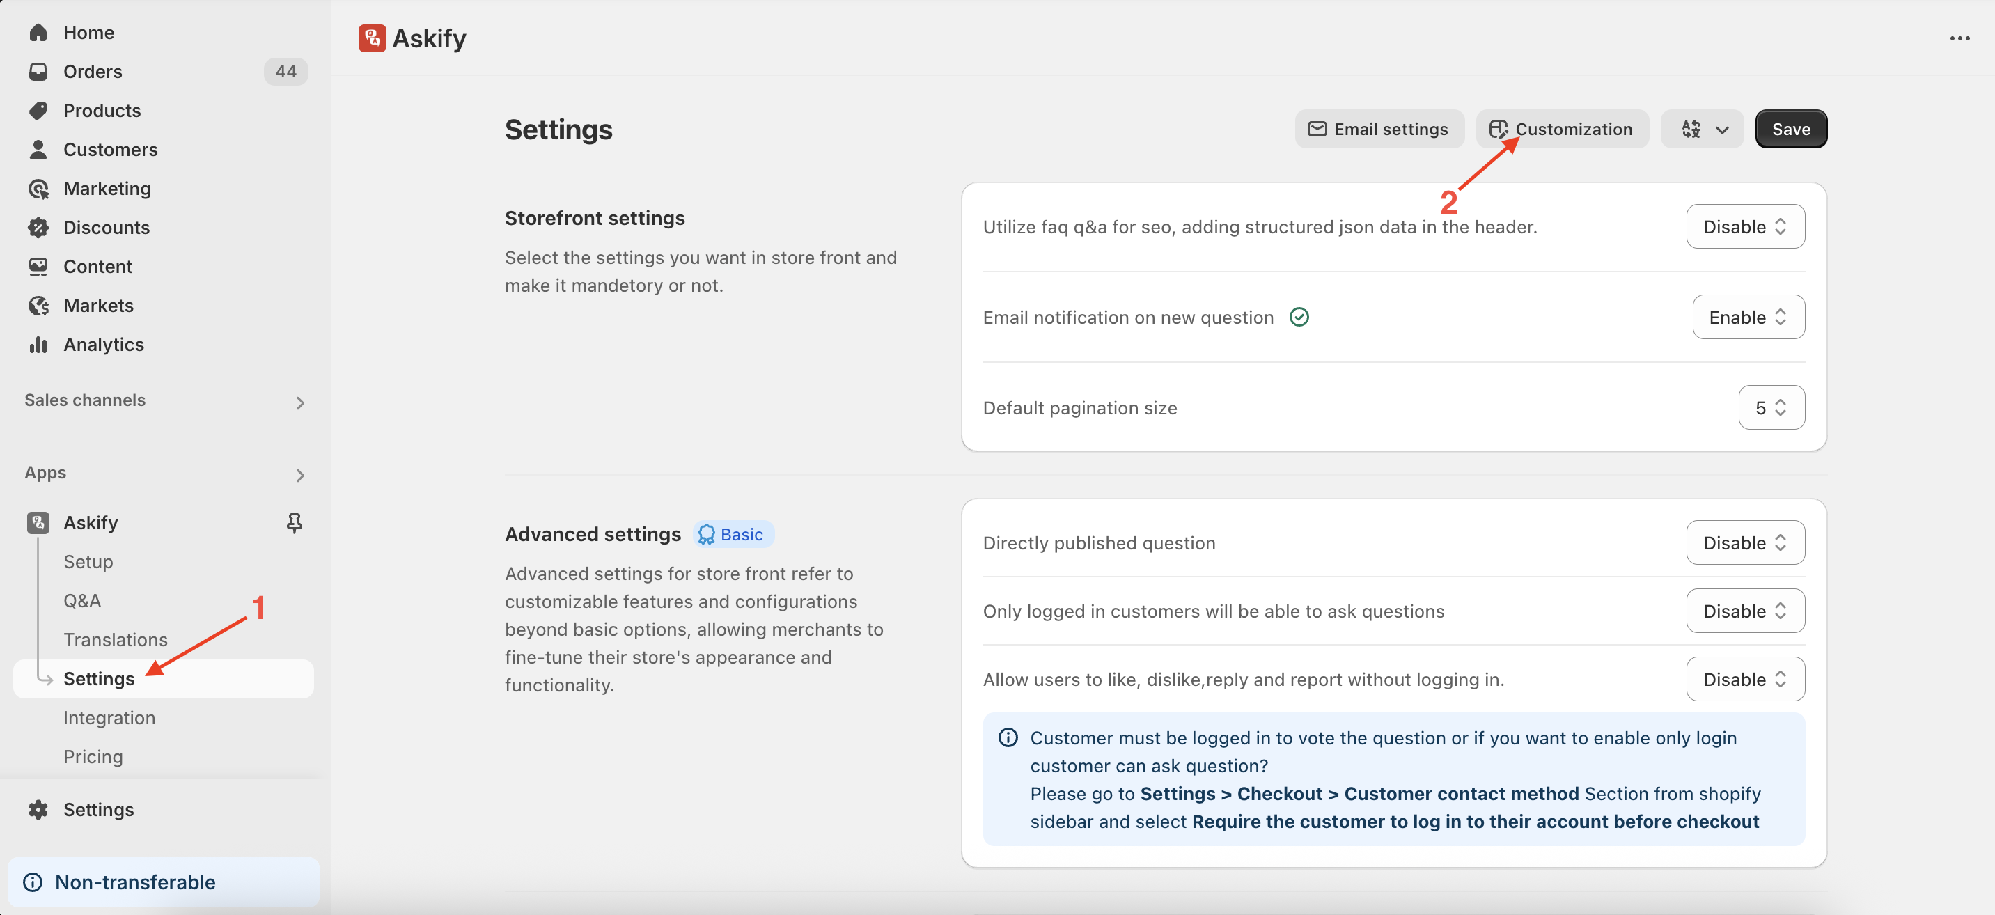Expand the Apps section chevron
This screenshot has width=1995, height=915.
(x=299, y=474)
